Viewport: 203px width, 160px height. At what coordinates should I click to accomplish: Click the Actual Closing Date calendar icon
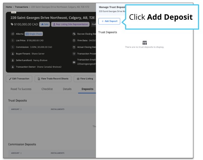[x=74, y=47]
